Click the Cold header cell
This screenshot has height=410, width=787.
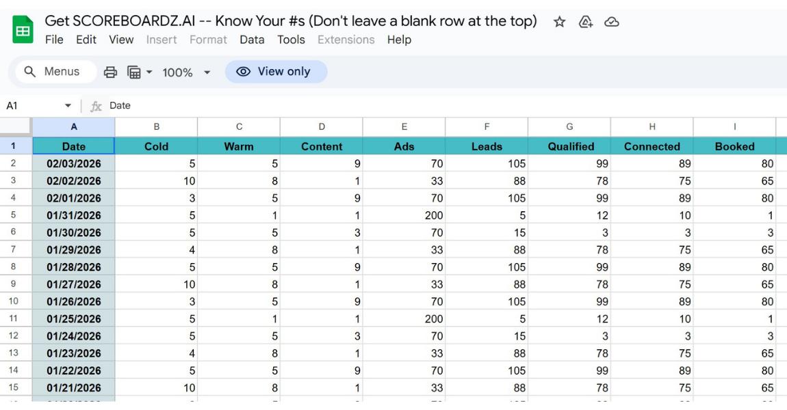pyautogui.click(x=157, y=146)
